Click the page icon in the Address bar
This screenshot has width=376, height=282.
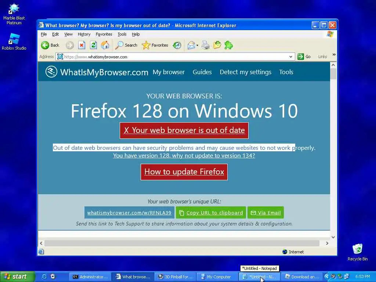60,57
